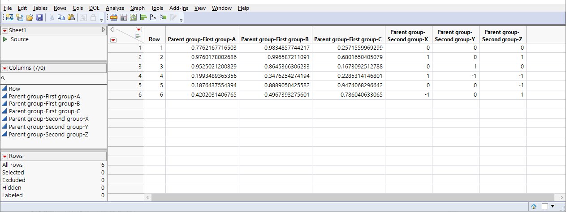Click the Open file folder icon
The image size is (566, 212).
point(30,17)
